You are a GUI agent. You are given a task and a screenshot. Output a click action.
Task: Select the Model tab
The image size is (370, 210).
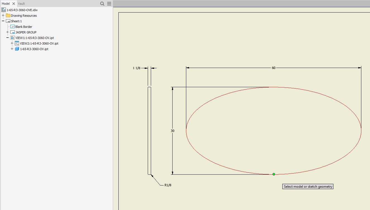(6, 4)
